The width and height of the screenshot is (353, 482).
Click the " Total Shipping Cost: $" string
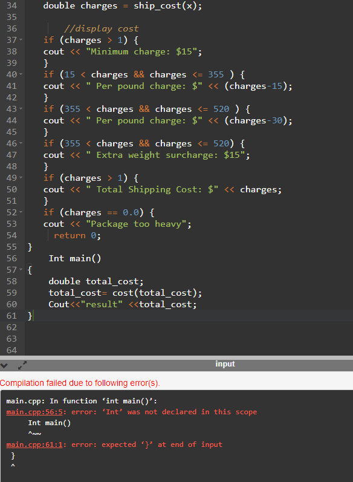tap(152, 189)
